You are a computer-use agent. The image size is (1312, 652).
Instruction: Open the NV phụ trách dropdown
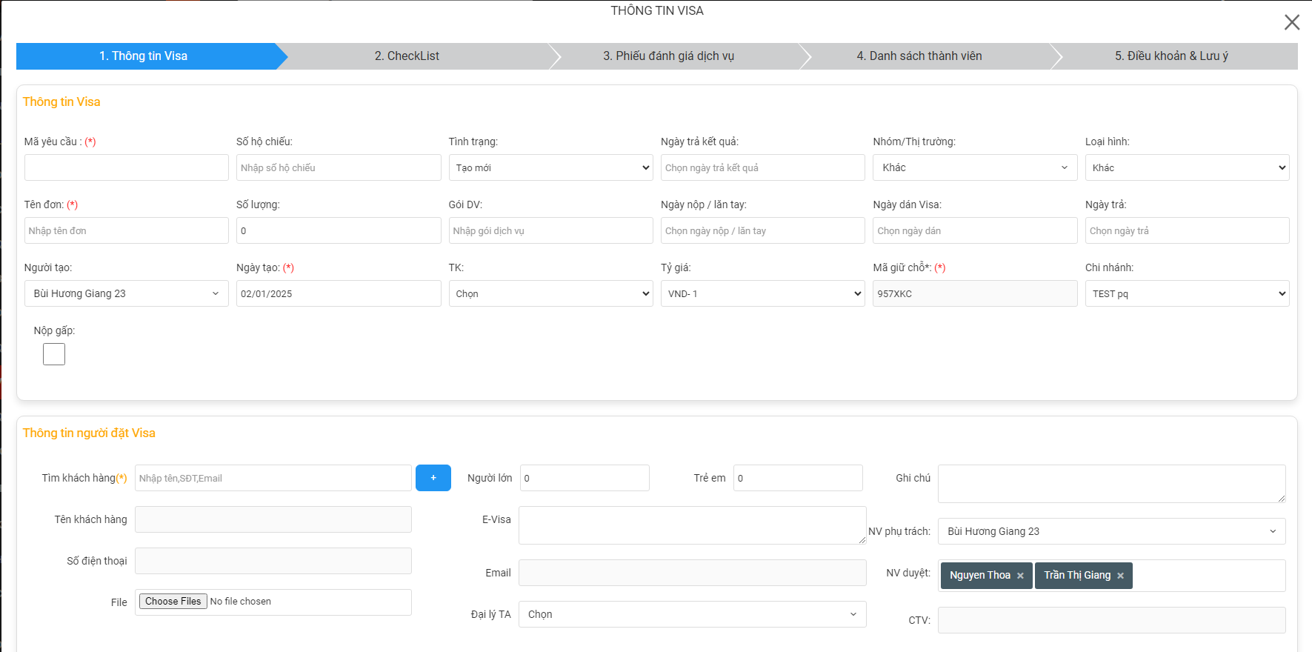(x=1110, y=531)
